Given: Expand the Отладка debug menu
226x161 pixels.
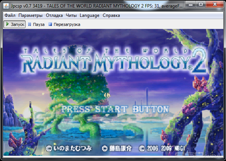Looking at the screenshot, I should (x=55, y=15).
